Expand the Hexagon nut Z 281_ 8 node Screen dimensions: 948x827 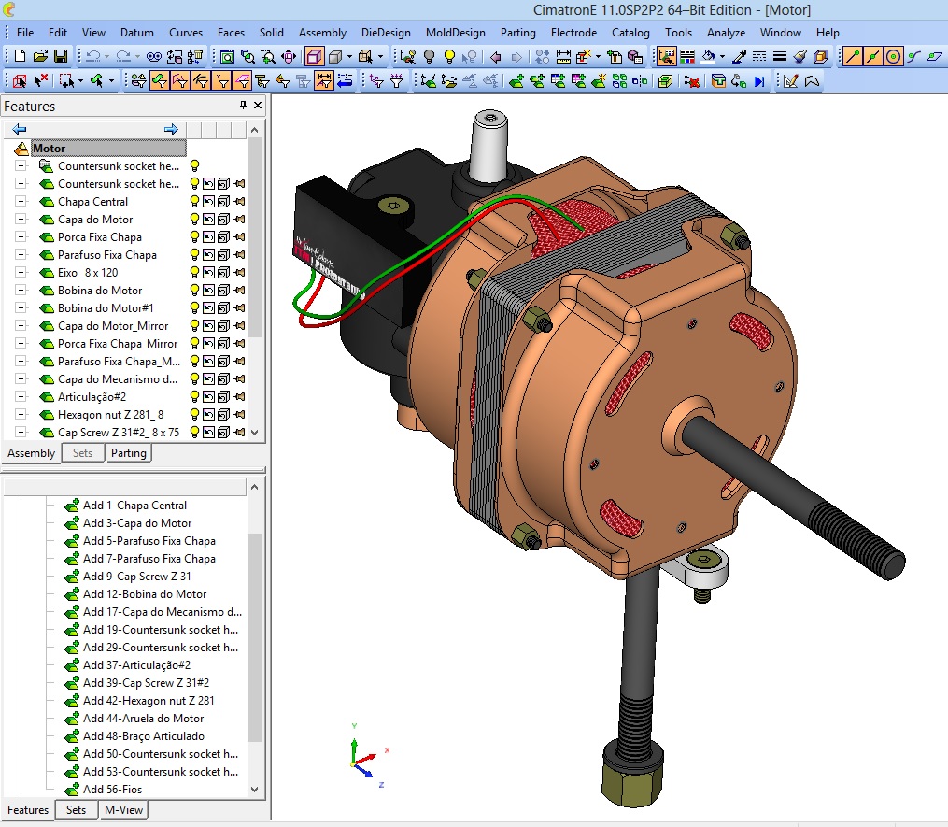pyautogui.click(x=21, y=414)
